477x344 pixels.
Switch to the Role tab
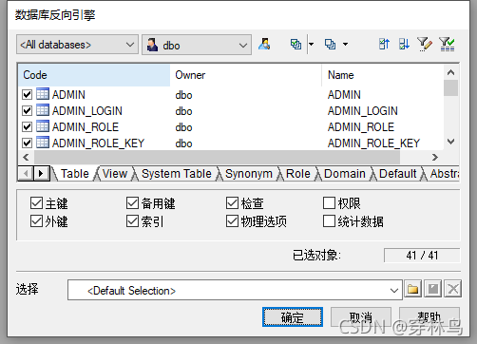tap(298, 174)
